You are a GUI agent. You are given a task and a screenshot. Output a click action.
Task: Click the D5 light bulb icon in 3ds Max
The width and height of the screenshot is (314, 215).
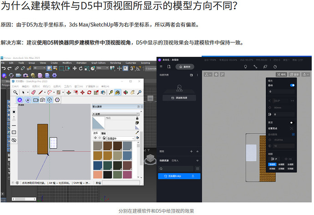point(33,75)
